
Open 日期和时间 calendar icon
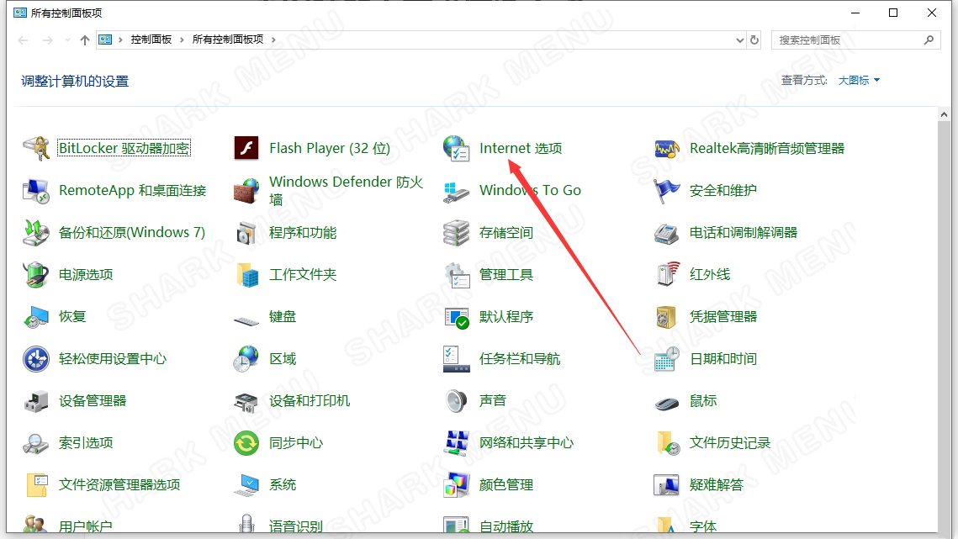pyautogui.click(x=667, y=359)
